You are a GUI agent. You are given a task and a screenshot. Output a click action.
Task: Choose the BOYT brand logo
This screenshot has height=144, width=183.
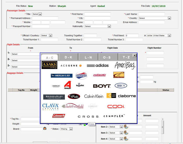(102, 86)
